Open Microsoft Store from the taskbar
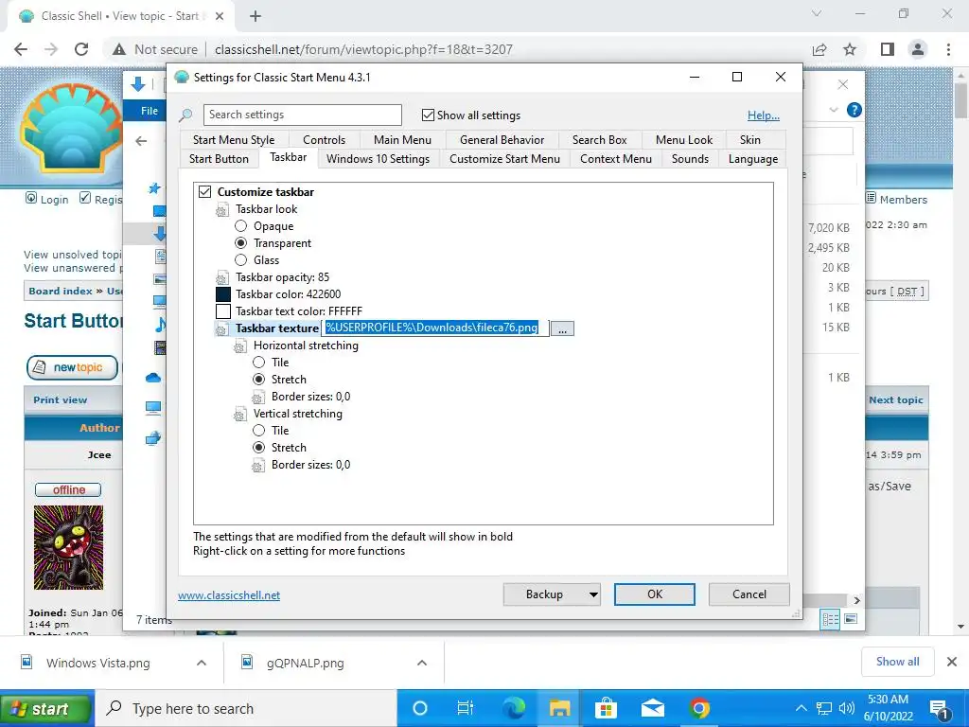 [x=606, y=708]
